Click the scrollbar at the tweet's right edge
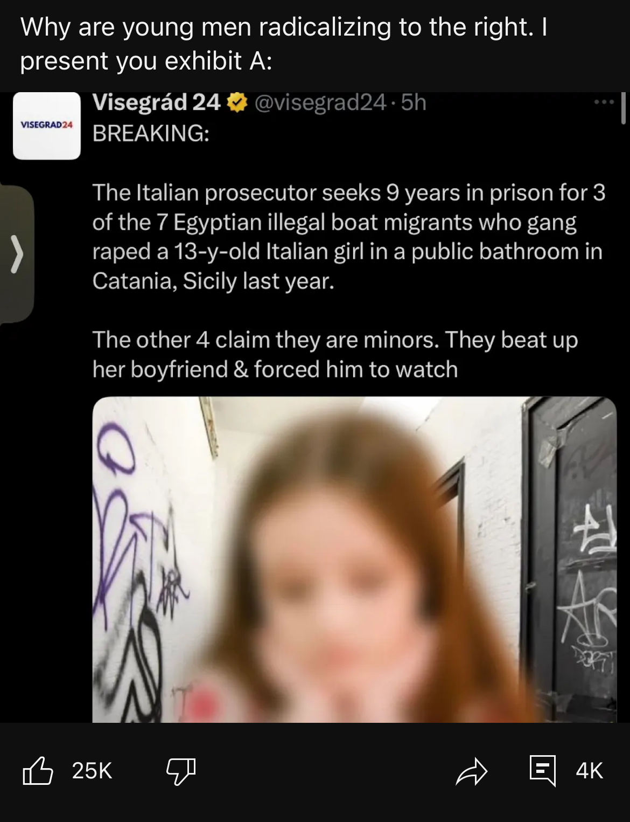The image size is (630, 822). point(623,108)
